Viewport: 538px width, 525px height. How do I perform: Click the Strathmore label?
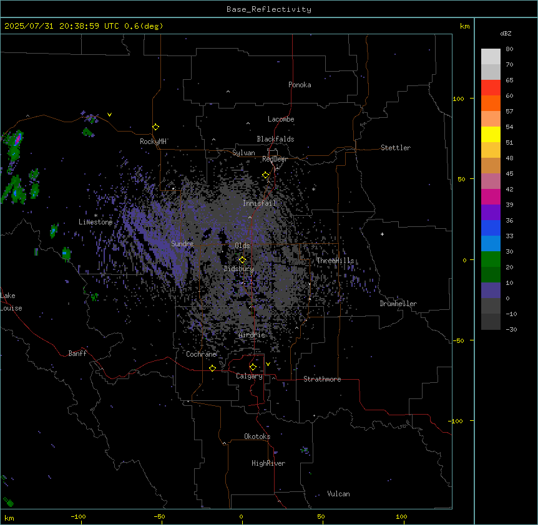[x=322, y=379]
